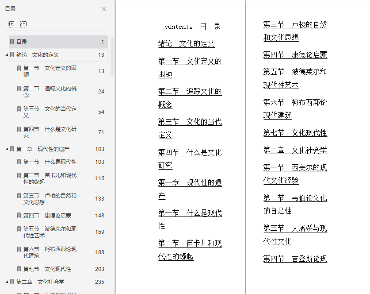Click page link 第二节 笛卡儿和现代性的缘起
Screen dimensions: 370x294
pos(190,250)
